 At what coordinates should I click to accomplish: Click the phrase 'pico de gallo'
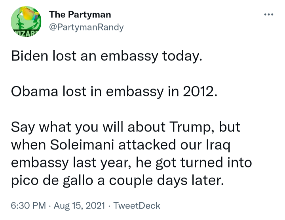(52, 181)
